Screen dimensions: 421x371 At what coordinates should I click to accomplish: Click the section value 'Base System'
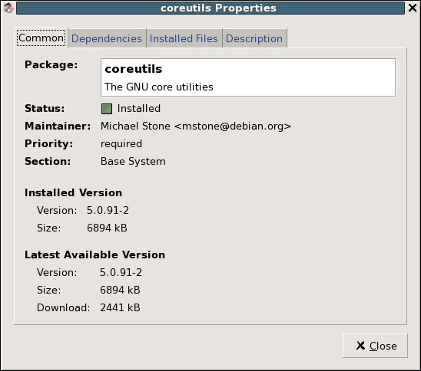[x=133, y=162]
